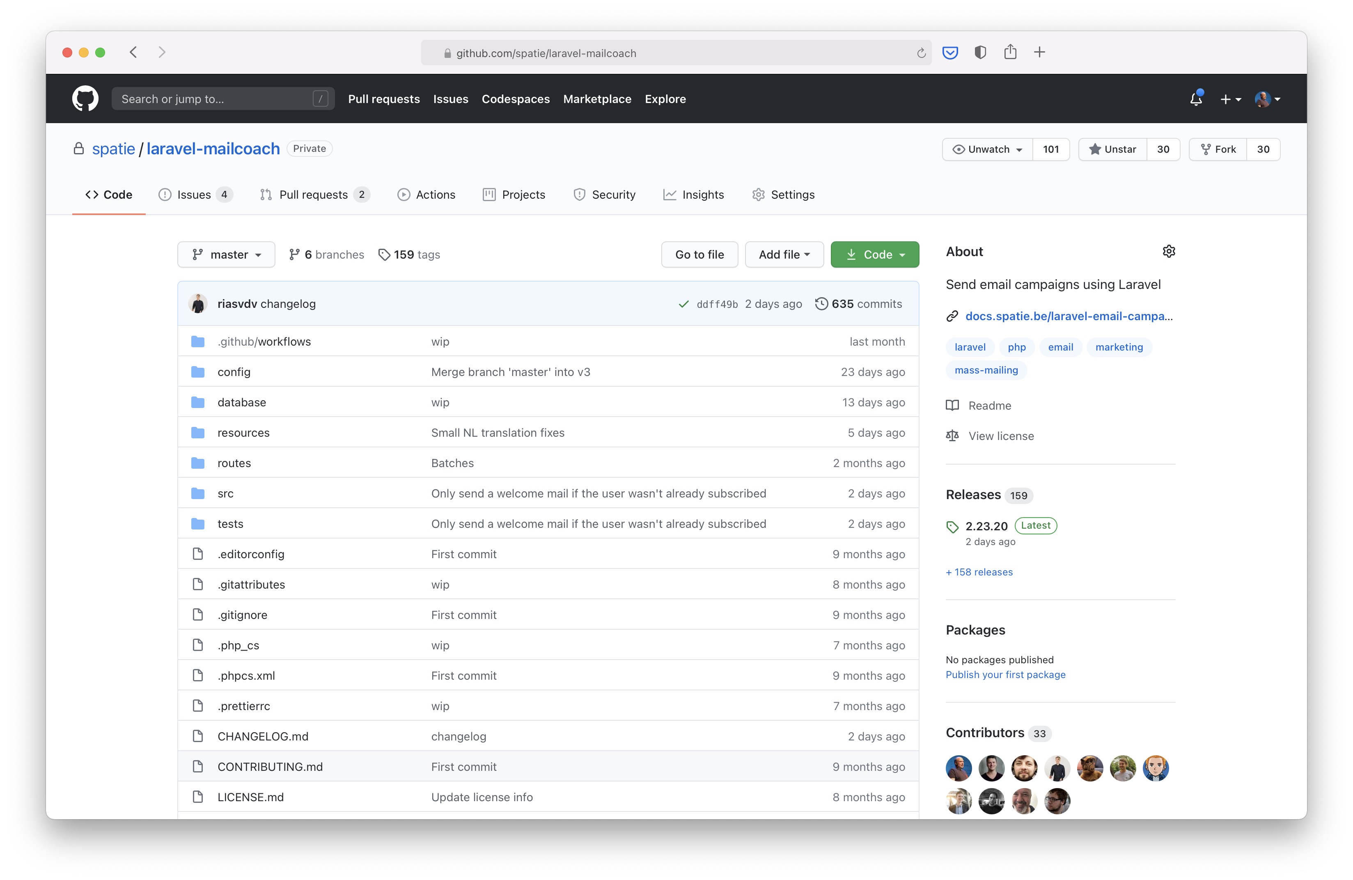
Task: Click the folder icon for the src row
Action: 198,493
